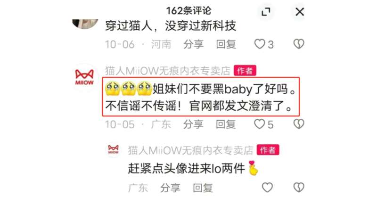The height and width of the screenshot is (205, 377).
Task: Click 回复 under the 河南 comment
Action: tap(226, 44)
